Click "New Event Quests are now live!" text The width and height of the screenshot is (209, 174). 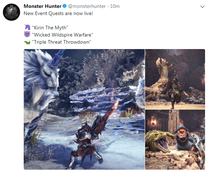[59, 13]
